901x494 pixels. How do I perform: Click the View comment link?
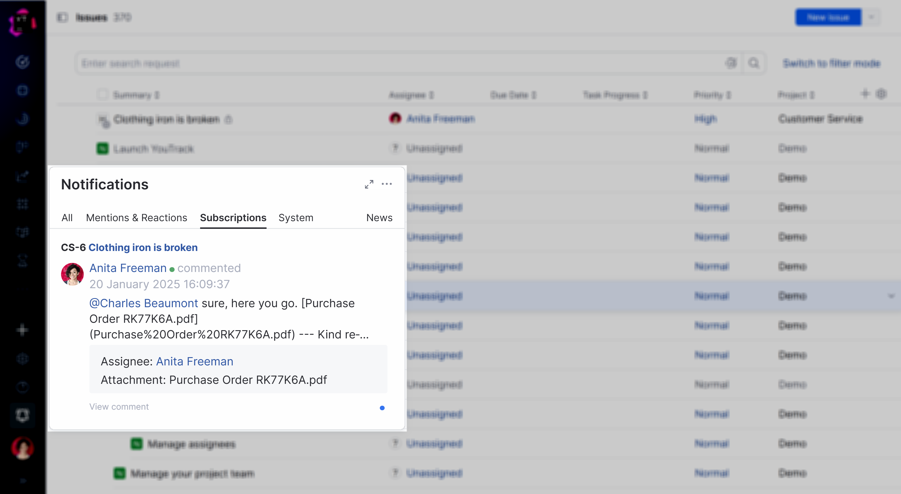click(x=119, y=407)
